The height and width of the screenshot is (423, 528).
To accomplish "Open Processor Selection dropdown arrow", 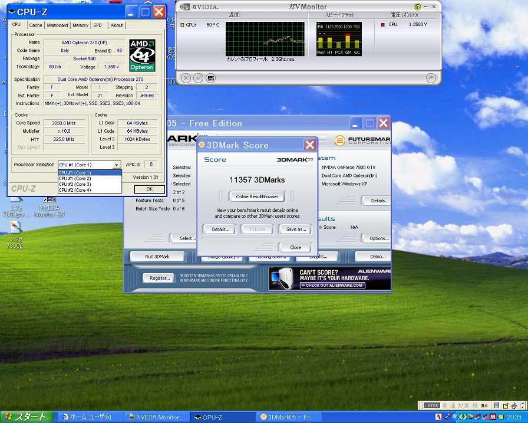I will [x=117, y=165].
